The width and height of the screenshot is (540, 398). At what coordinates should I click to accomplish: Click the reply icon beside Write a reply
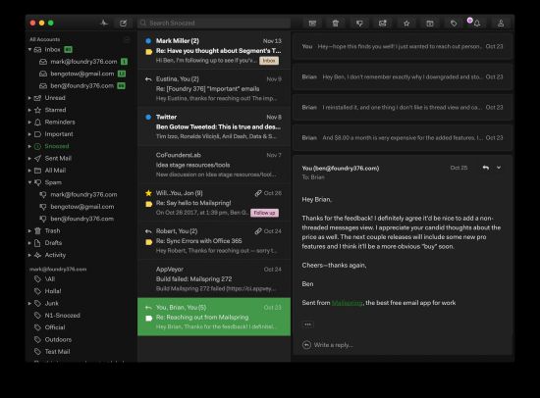(306, 345)
